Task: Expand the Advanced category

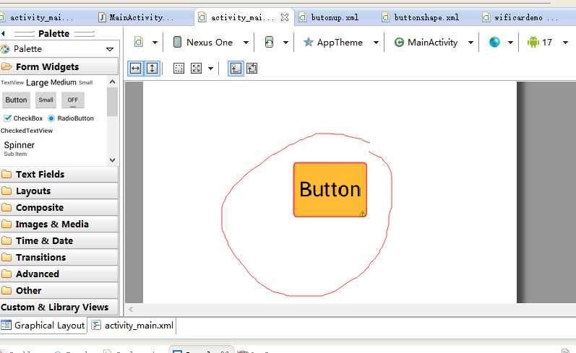Action: click(59, 274)
